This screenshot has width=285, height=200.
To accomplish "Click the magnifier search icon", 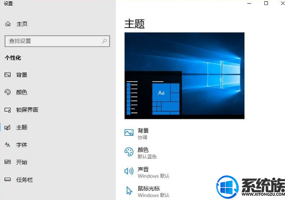I will point(105,41).
